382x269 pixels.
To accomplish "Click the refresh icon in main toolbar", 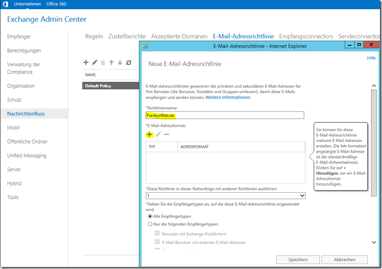I will (x=129, y=62).
